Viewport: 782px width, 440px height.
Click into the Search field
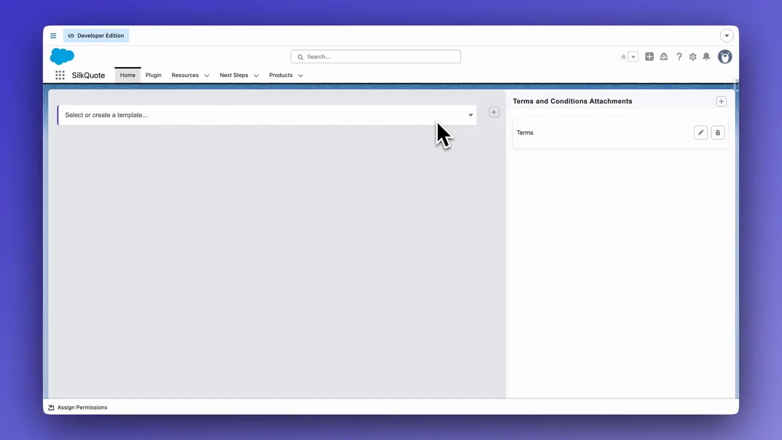pyautogui.click(x=376, y=57)
